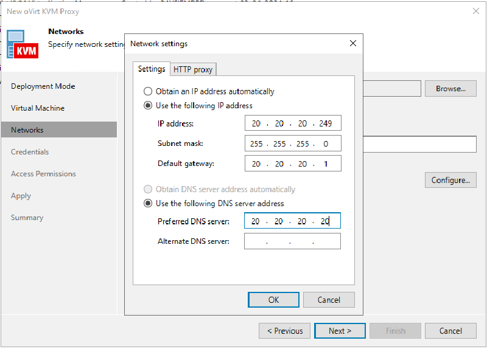Click the greyed-out Finish button

pos(395,331)
